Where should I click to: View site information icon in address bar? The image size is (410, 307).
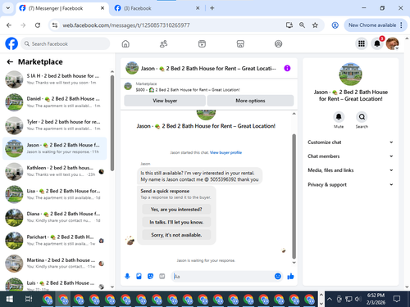point(55,25)
